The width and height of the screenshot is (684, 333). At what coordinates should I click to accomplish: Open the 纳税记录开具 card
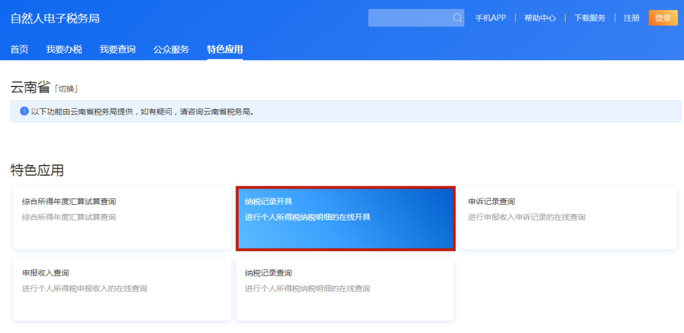coord(346,218)
